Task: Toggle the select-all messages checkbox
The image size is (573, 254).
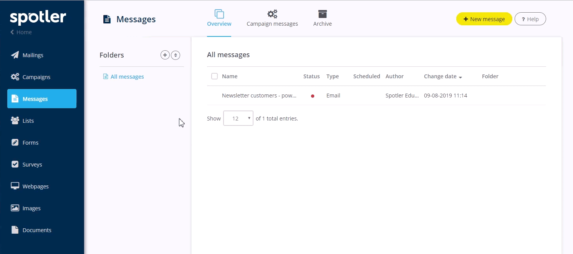Action: click(214, 76)
